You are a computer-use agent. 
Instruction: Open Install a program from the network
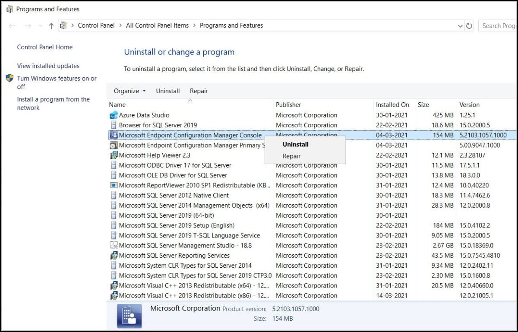click(x=54, y=104)
